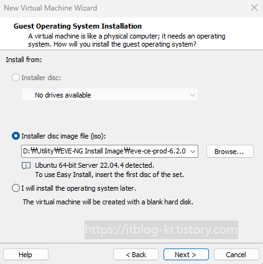Proceed with the Next > button
The height and width of the screenshot is (264, 263).
[186, 255]
